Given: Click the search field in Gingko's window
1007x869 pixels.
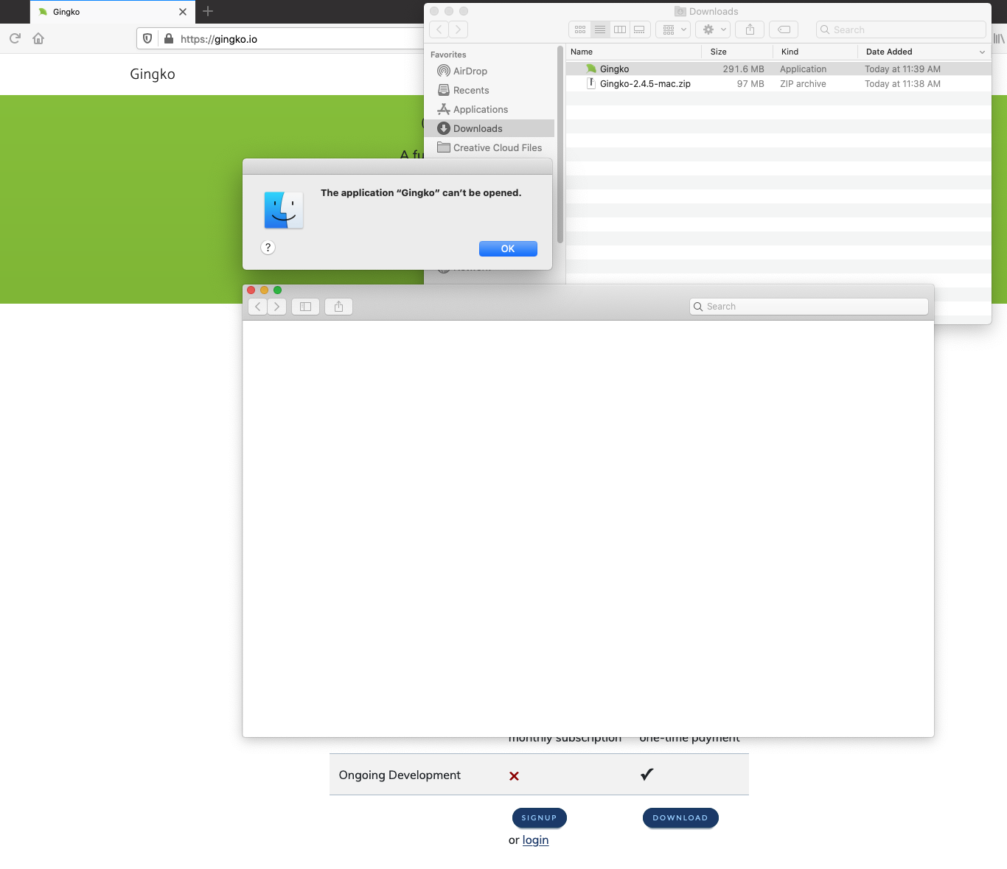Looking at the screenshot, I should point(809,306).
